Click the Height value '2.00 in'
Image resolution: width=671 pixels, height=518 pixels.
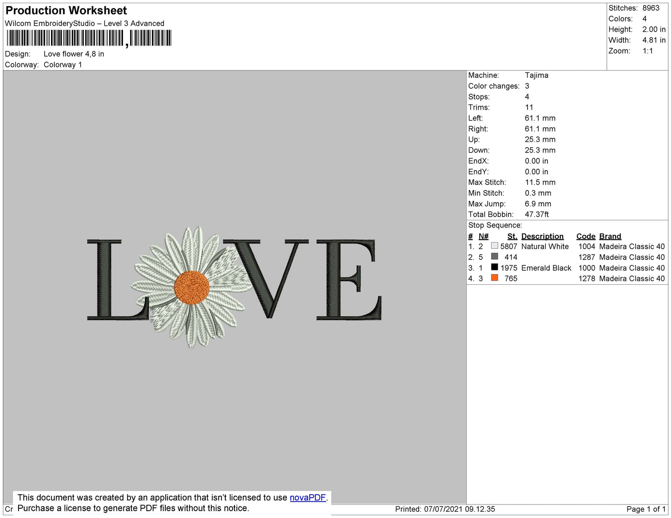click(x=654, y=29)
